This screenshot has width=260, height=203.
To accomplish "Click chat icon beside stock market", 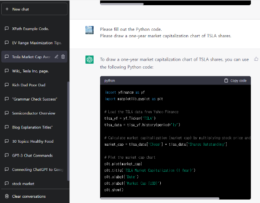I will 6,183.
